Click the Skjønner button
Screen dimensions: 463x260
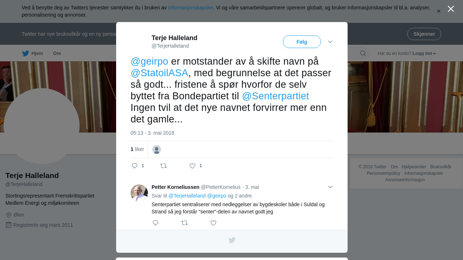(424, 34)
